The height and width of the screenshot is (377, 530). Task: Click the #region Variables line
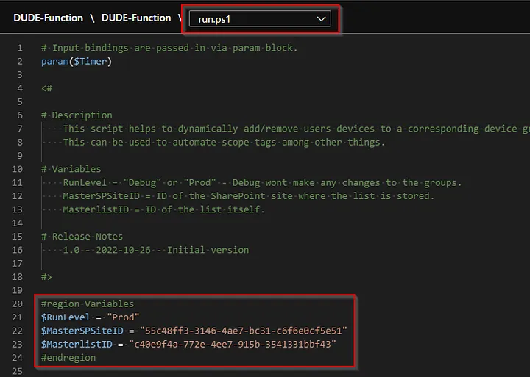[88, 304]
